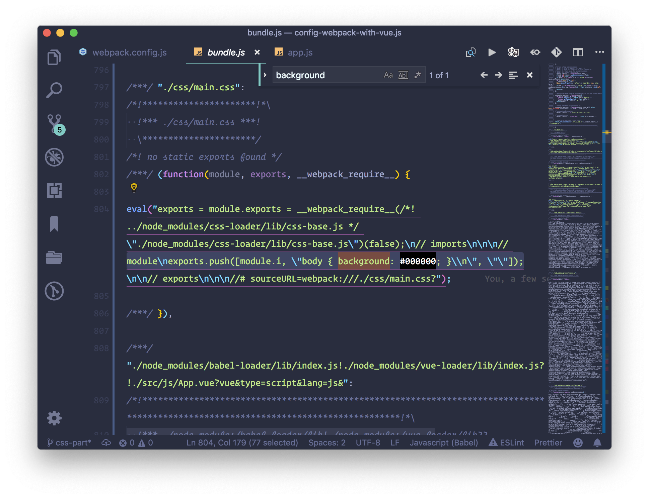Click the Run play icon in editor toolbar
The width and height of the screenshot is (649, 499).
492,53
